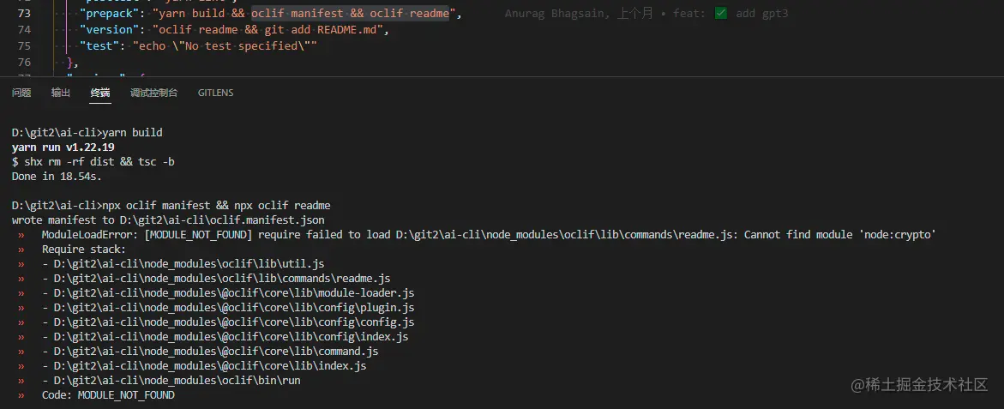1004x409 pixels.
Task: Select the 终端 tab
Action: tap(100, 93)
